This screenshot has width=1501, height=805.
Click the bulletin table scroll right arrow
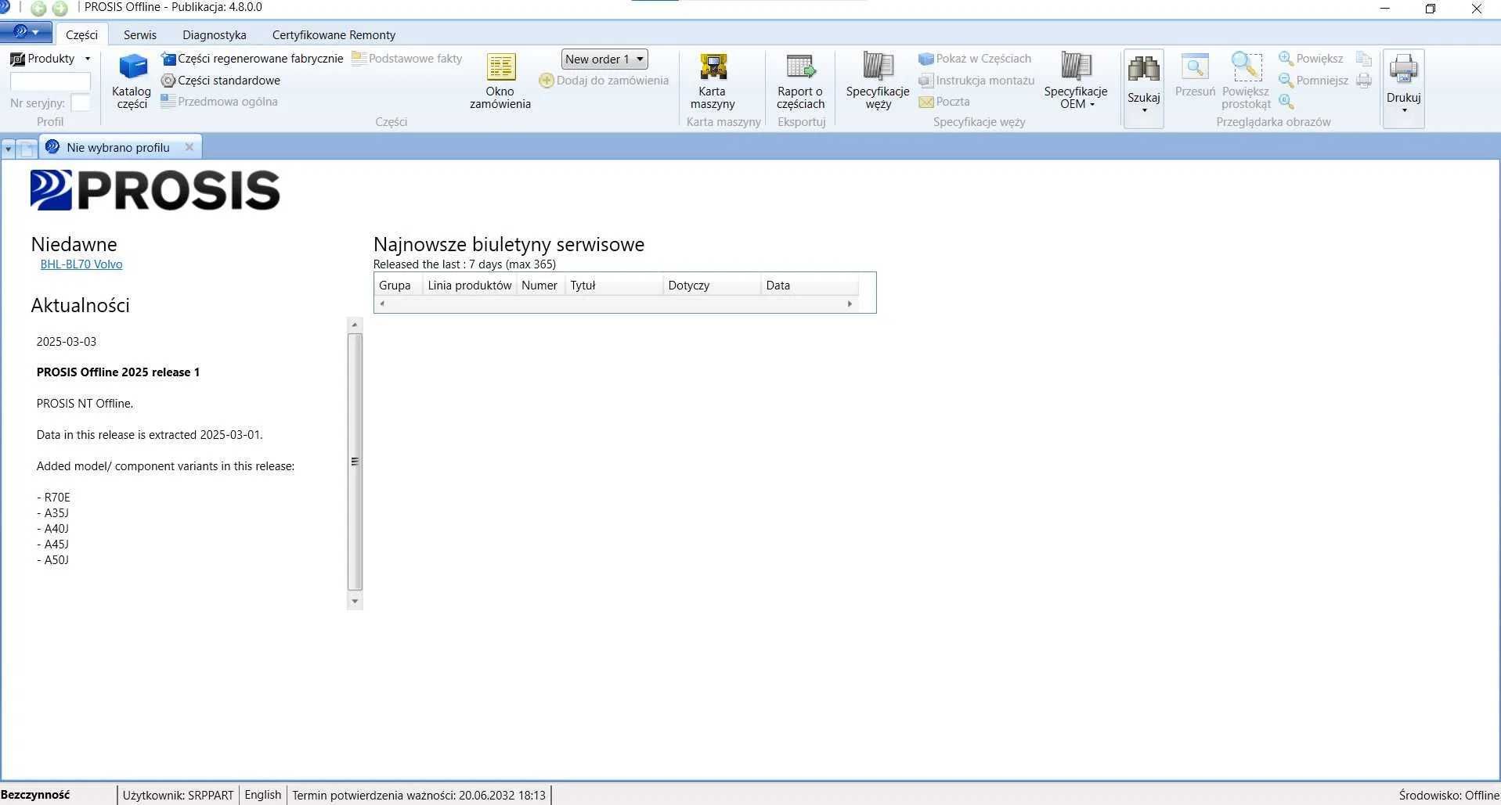click(x=850, y=304)
